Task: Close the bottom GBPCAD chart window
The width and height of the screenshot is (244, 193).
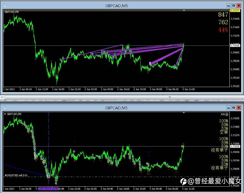Action: [x=239, y=108]
